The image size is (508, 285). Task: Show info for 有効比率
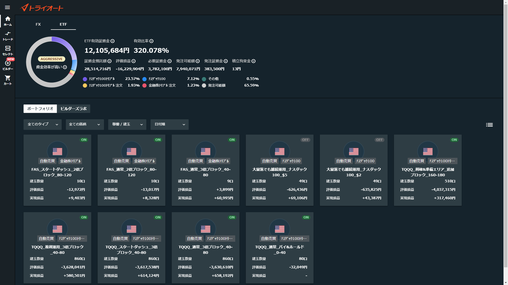click(x=152, y=41)
